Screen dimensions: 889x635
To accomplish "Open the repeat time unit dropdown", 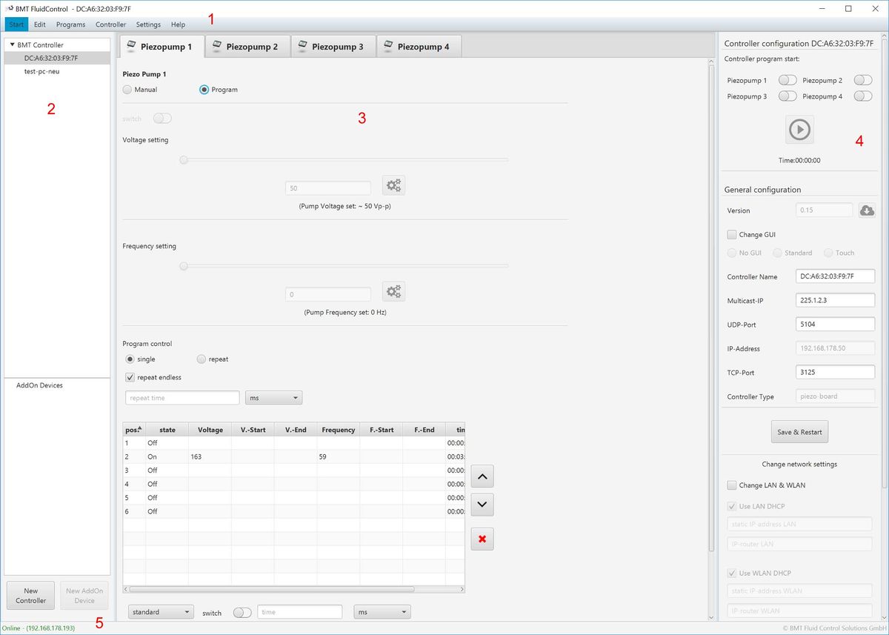I will coord(273,398).
